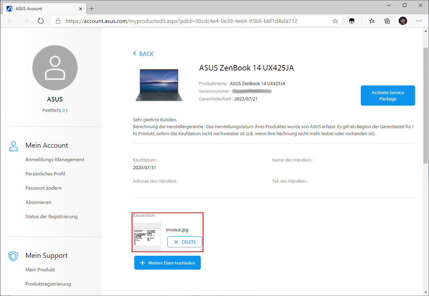
Task: View site security lock info
Action: click(x=58, y=21)
